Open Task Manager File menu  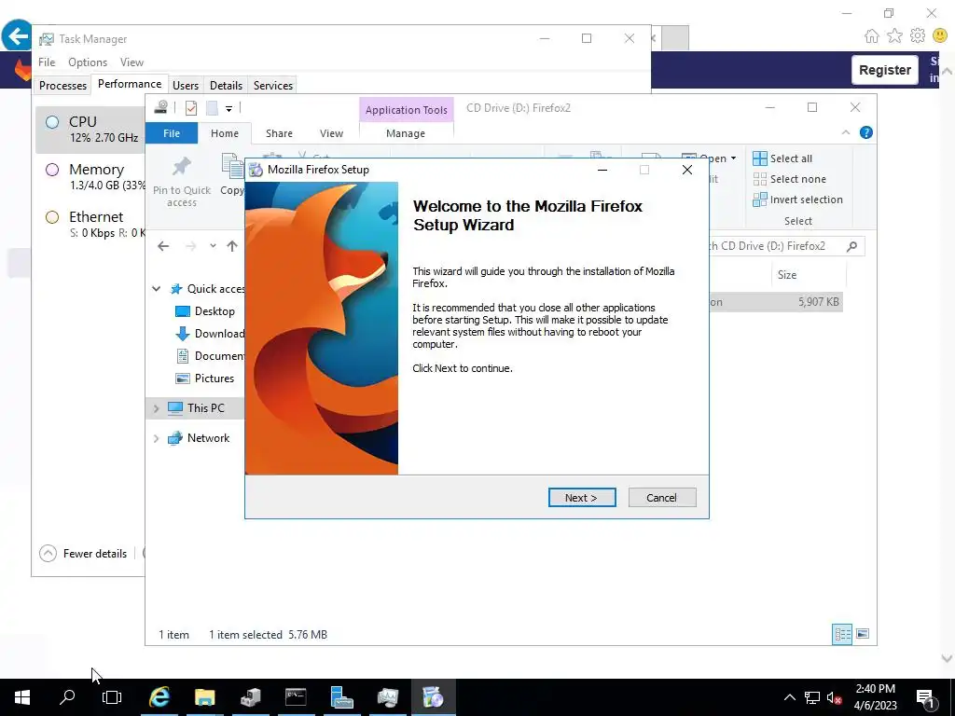pos(47,62)
